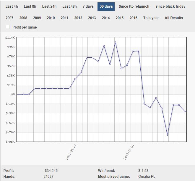
Task: View results Since ftp relaunch
Action: 134,6
